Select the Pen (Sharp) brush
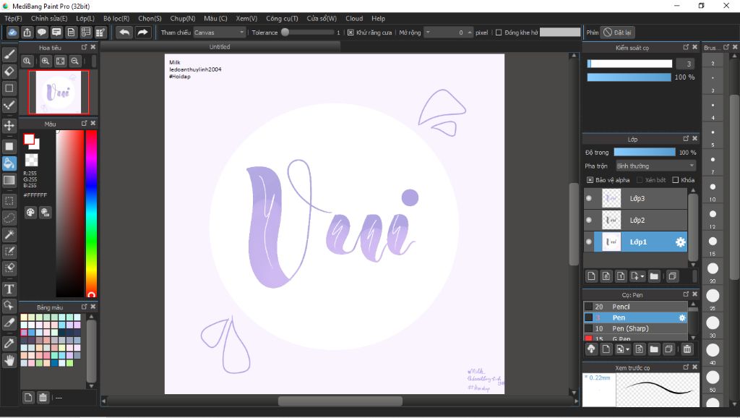The width and height of the screenshot is (740, 418). [635, 328]
